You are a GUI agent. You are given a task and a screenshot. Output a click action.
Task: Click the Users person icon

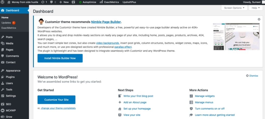[x=3, y=83]
